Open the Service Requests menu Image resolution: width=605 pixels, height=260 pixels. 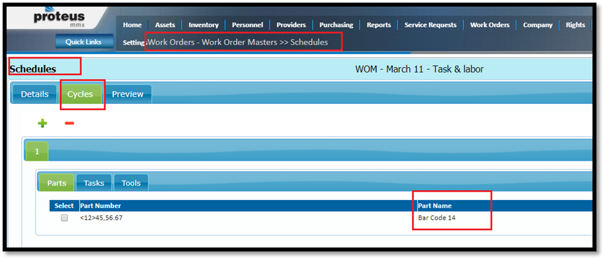tap(430, 24)
